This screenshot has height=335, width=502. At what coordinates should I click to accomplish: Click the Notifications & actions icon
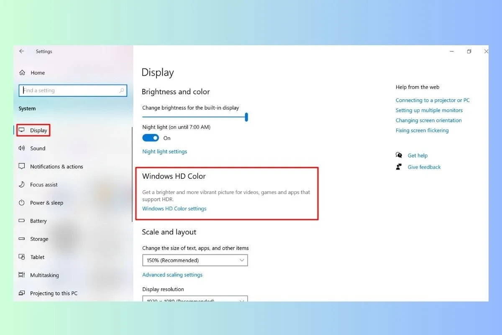tap(22, 166)
